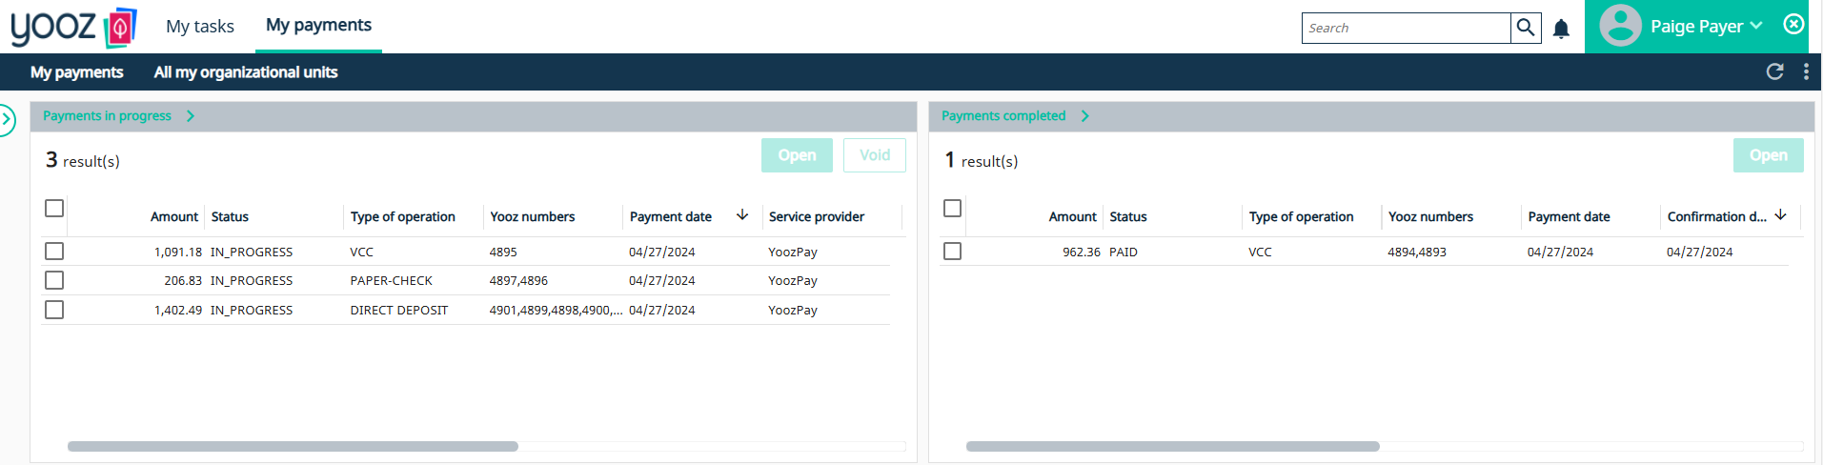Screen dimensions: 1823x465
Task: Tick the 206.83 PAPER-CHECK payment checkbox
Action: 54,280
